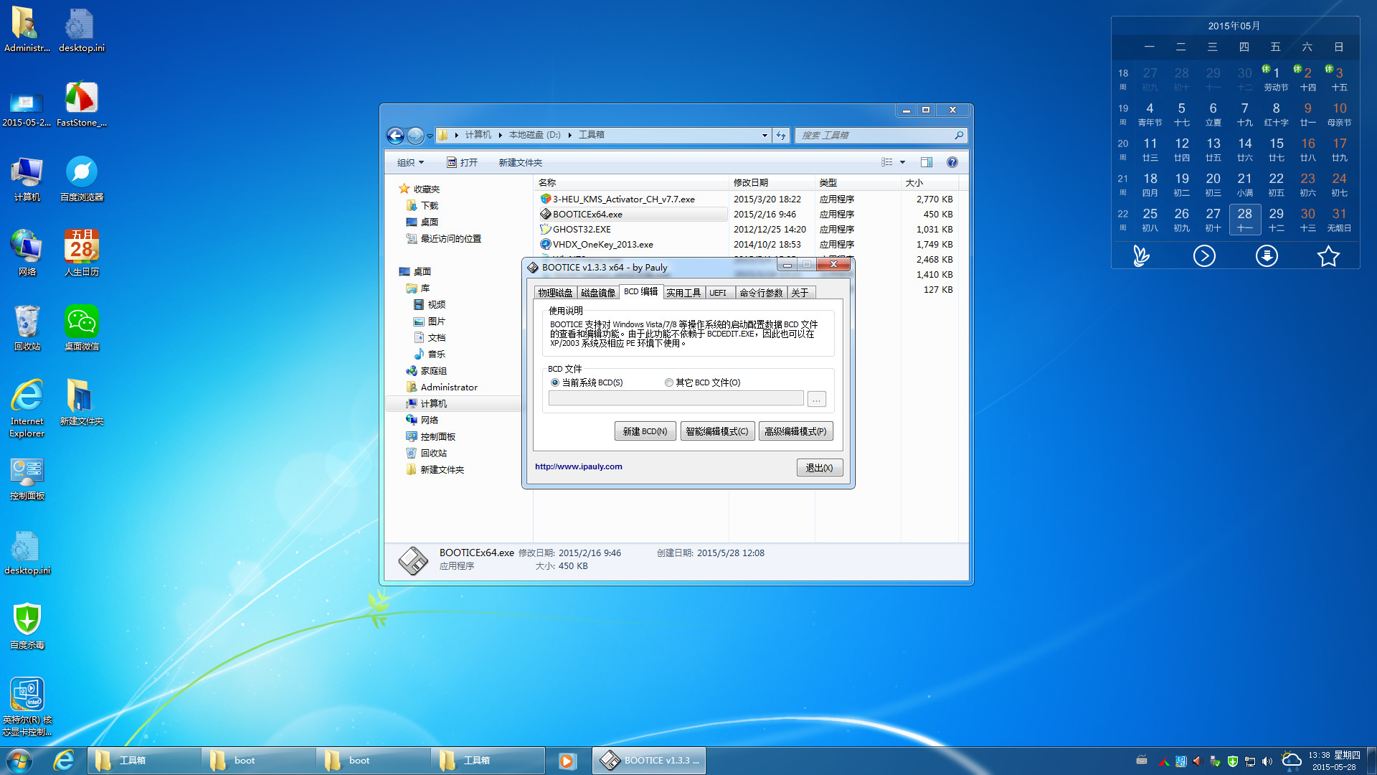1377x775 pixels.
Task: Change view using the view icon
Action: (887, 162)
